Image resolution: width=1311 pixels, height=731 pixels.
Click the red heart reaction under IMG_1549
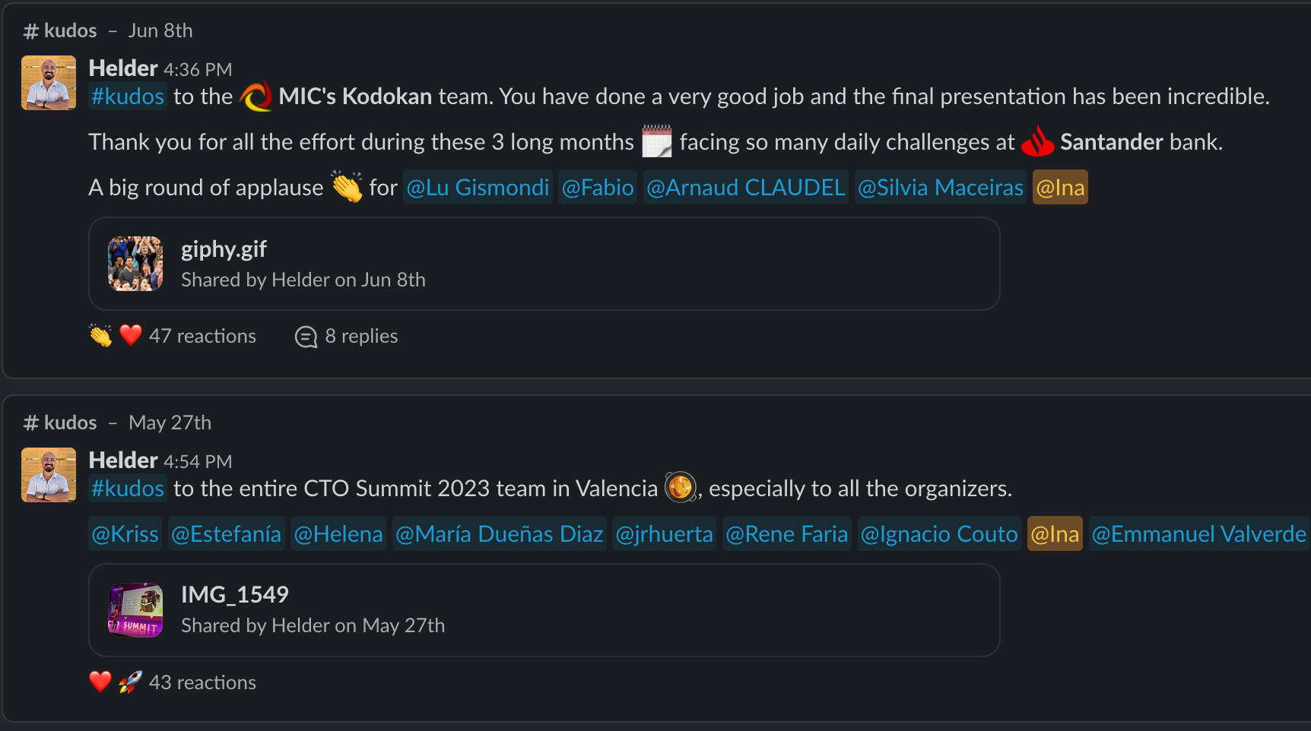tap(100, 682)
